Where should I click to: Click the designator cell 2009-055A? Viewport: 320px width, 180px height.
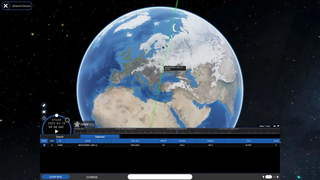[x=135, y=145]
